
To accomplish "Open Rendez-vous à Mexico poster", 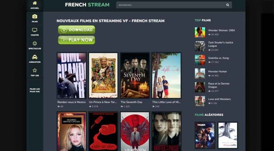I will point(72,76).
